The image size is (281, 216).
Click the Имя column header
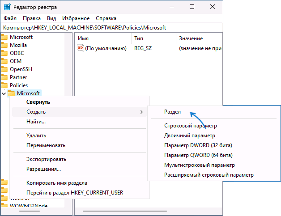(103, 38)
